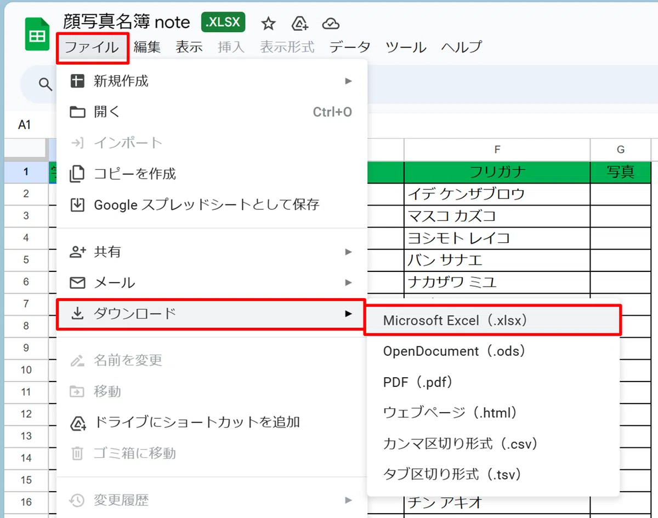Screen dimensions: 658x518
Task: Download as OpenDocument (.ods)
Action: tap(493, 351)
